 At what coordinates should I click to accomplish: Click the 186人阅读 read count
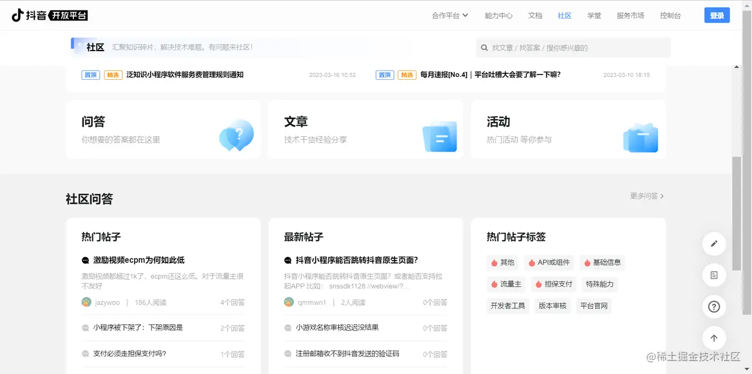tap(150, 302)
